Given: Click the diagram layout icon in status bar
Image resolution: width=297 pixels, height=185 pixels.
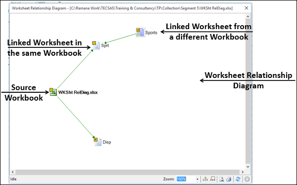Looking at the screenshot, I should (x=205, y=179).
